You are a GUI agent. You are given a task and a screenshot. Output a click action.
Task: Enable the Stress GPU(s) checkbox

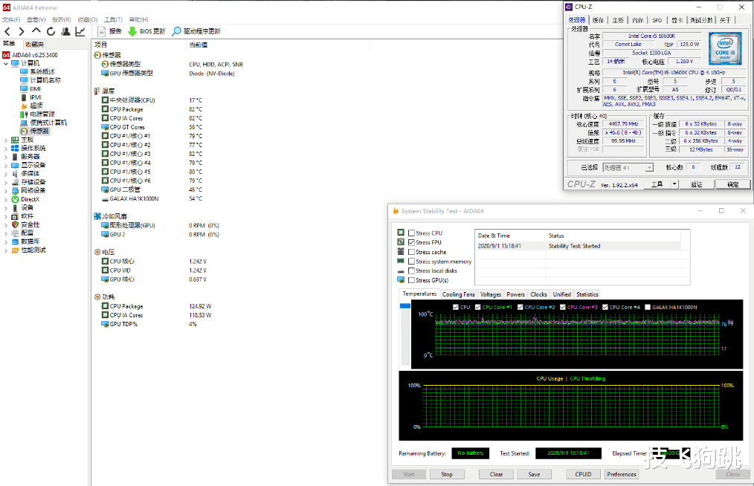412,280
